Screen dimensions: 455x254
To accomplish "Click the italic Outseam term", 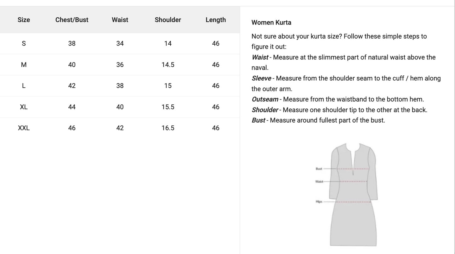I will (x=265, y=99).
